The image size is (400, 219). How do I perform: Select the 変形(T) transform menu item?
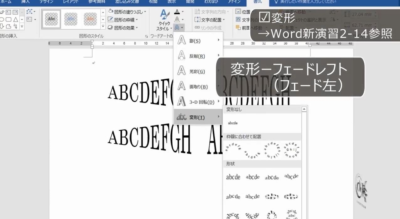coord(198,117)
